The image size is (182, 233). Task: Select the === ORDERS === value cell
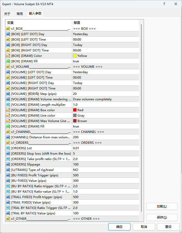(106, 143)
